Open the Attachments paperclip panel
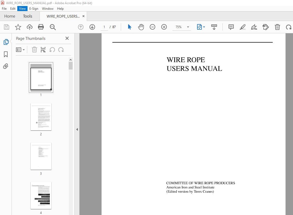The height and width of the screenshot is (215, 293). point(6,66)
